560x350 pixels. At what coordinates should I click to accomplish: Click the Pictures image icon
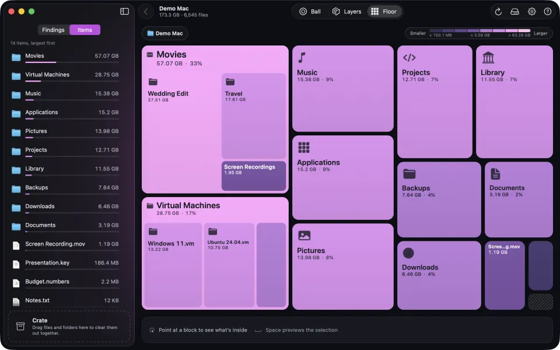point(304,235)
